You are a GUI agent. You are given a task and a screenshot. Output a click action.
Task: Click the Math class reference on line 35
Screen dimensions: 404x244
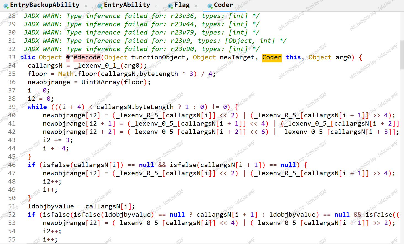pyautogui.click(x=66, y=74)
